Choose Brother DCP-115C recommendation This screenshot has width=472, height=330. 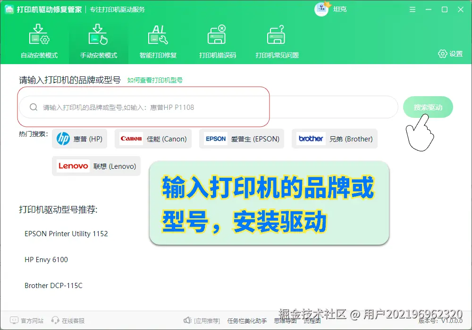[53, 286]
